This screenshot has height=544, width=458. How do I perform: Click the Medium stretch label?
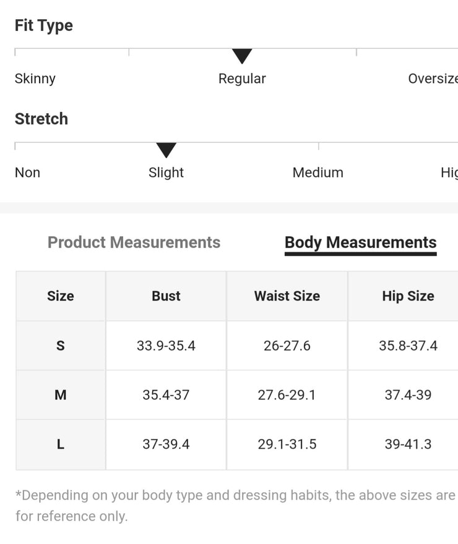tap(318, 172)
